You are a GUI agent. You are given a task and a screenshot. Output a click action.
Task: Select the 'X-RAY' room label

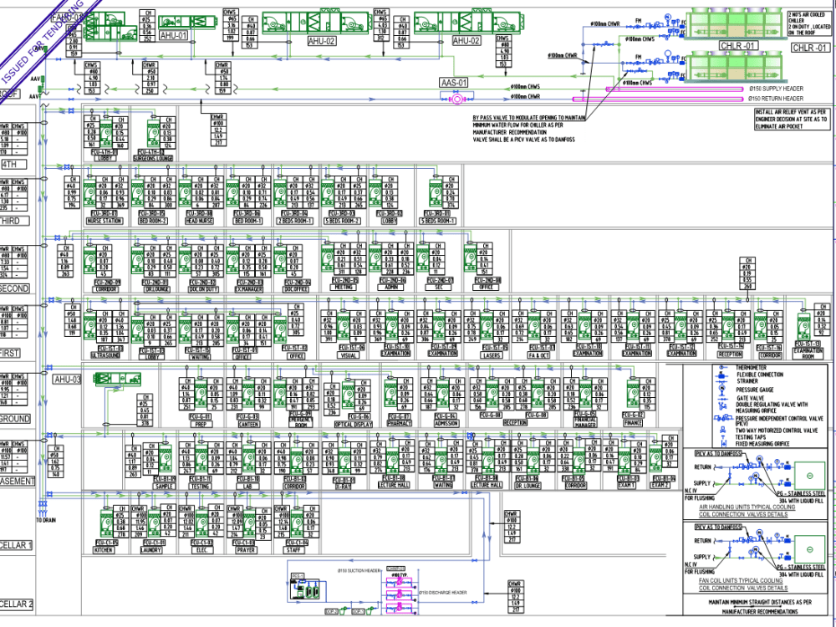pos(342,487)
